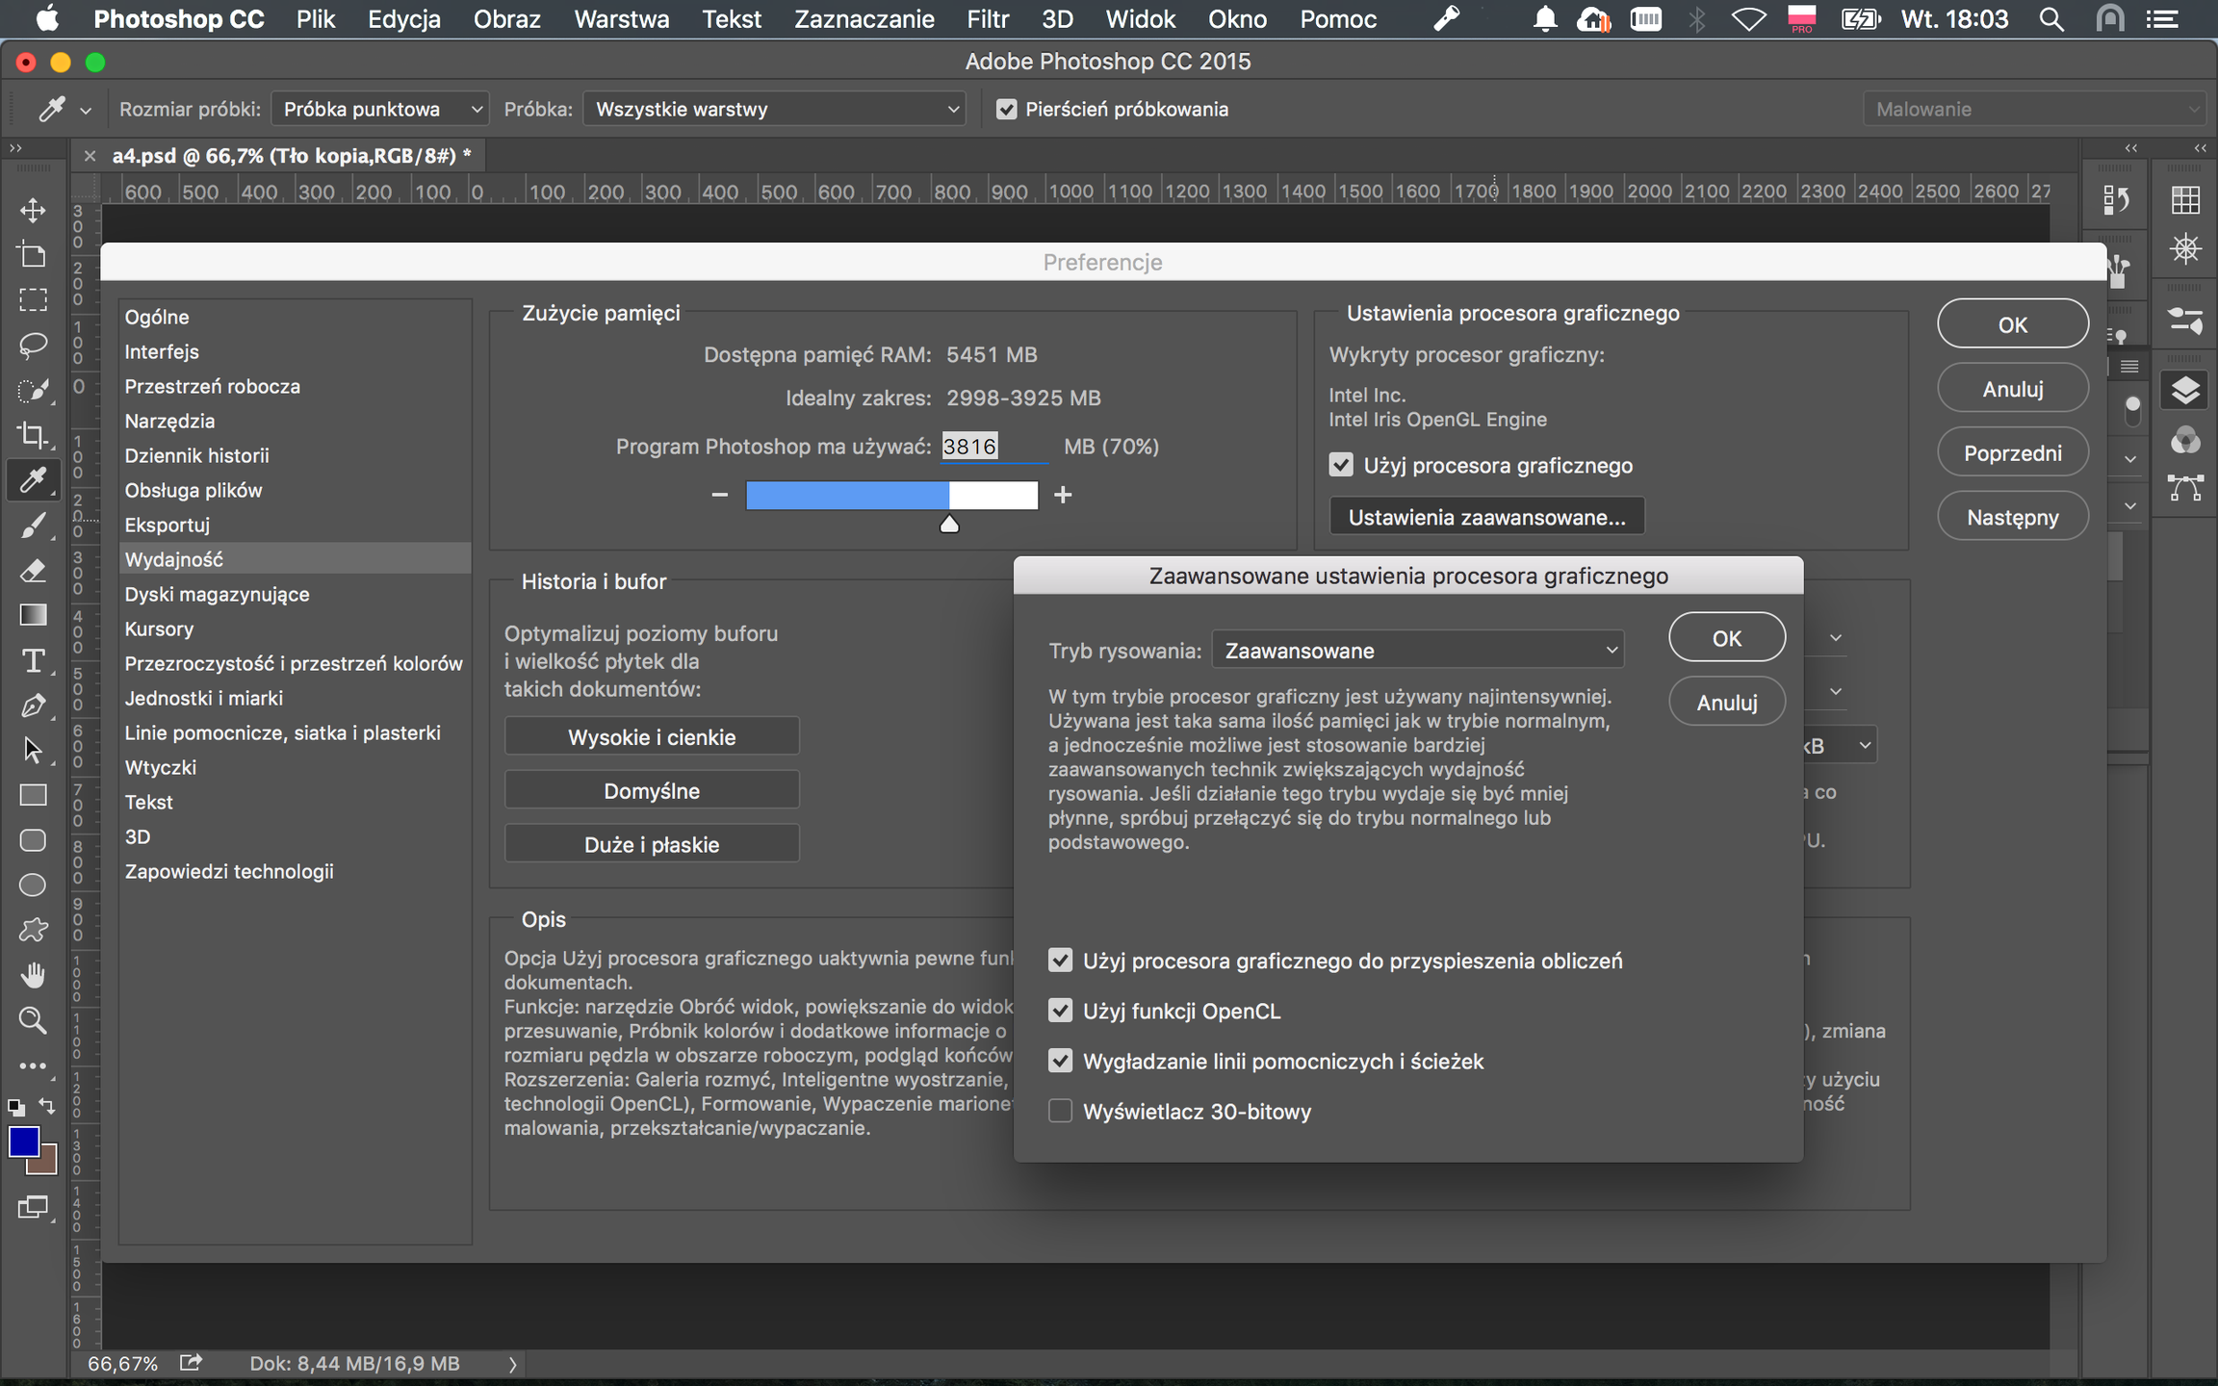The height and width of the screenshot is (1386, 2218).
Task: Select the Move tool
Action: (x=33, y=211)
